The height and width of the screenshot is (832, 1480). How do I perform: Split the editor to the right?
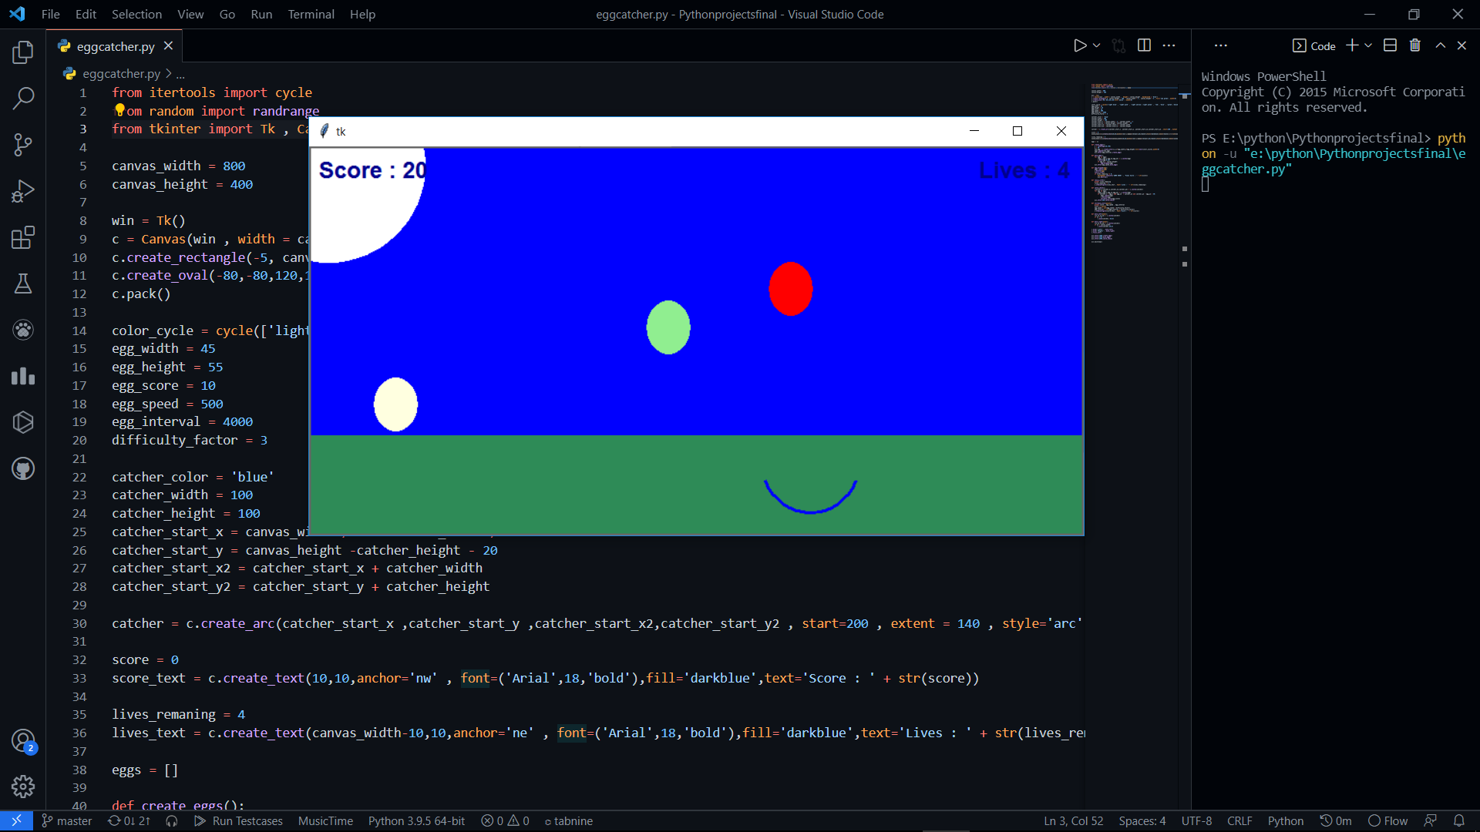coord(1144,45)
